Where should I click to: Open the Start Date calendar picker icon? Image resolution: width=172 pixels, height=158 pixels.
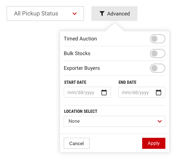tap(104, 92)
